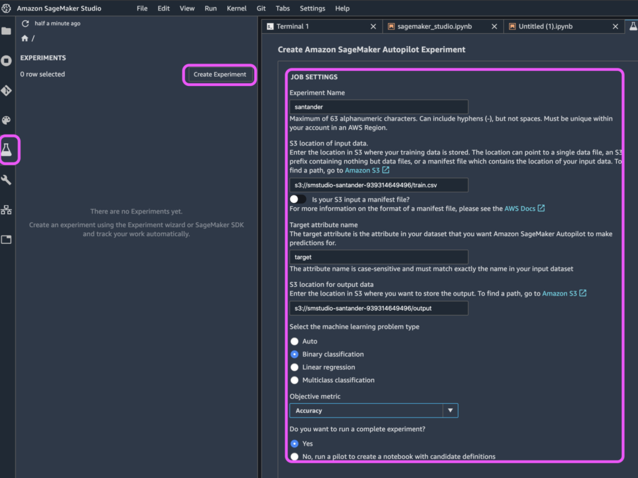Image resolution: width=638 pixels, height=478 pixels.
Task: Choose No, run a pilot experiment option
Action: (x=294, y=456)
